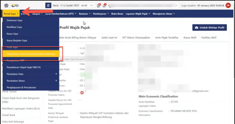
Task: Open the document icon with red badge
Action: click(99, 6)
